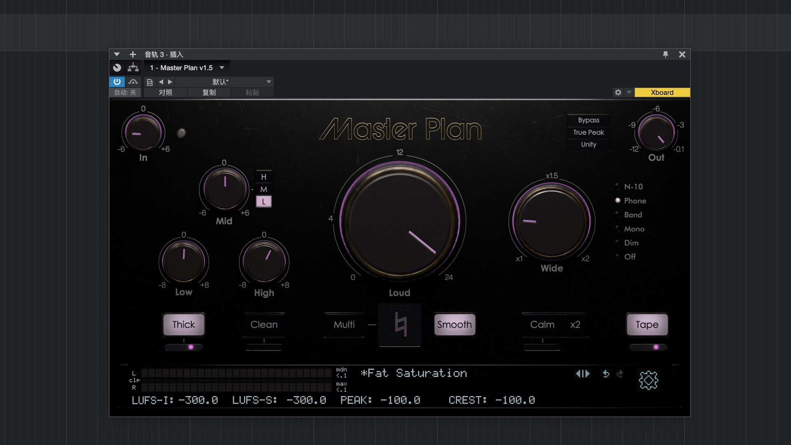Image resolution: width=791 pixels, height=445 pixels.
Task: Click the A/B compare arrows icon
Action: 583,374
